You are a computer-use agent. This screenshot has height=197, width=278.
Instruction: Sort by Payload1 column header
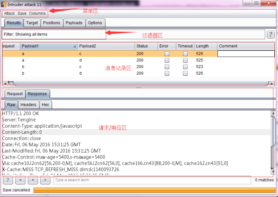point(49,46)
